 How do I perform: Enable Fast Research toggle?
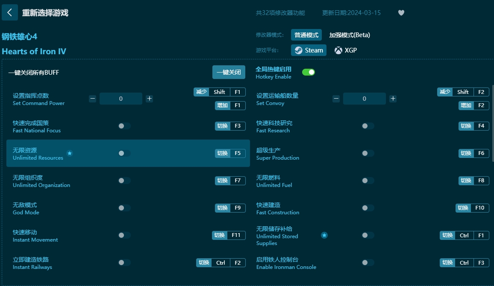point(368,126)
